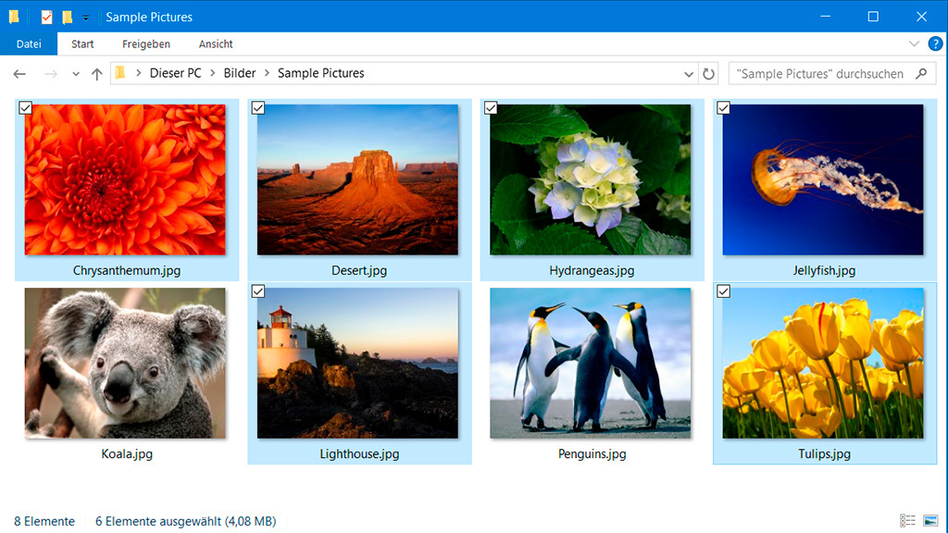Click the Lighthouse.jpg file name
This screenshot has width=948, height=533.
360,453
